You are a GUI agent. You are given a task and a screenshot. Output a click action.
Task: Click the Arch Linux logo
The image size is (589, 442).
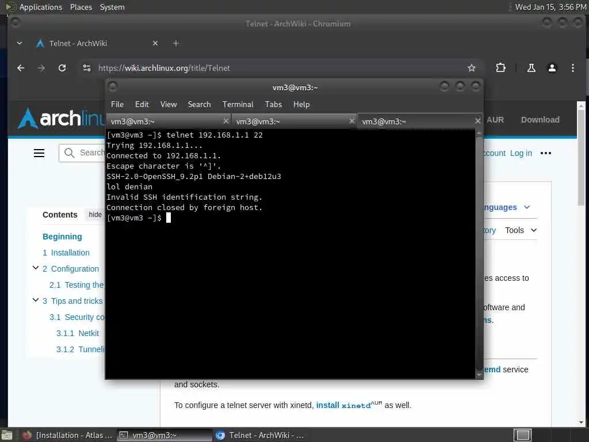click(60, 119)
